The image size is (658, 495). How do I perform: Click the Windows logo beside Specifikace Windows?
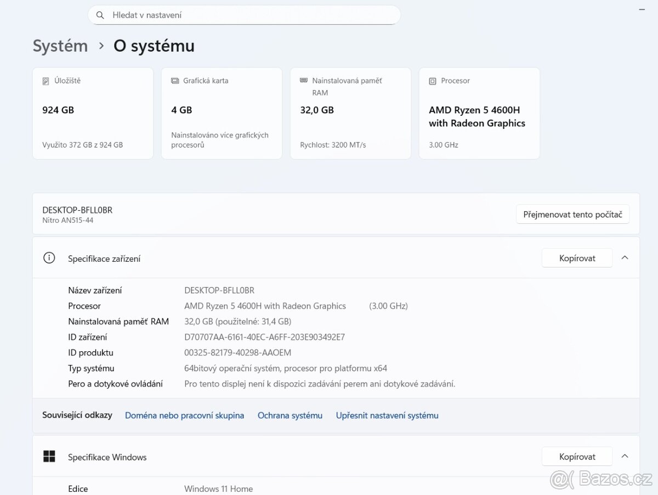click(x=49, y=457)
